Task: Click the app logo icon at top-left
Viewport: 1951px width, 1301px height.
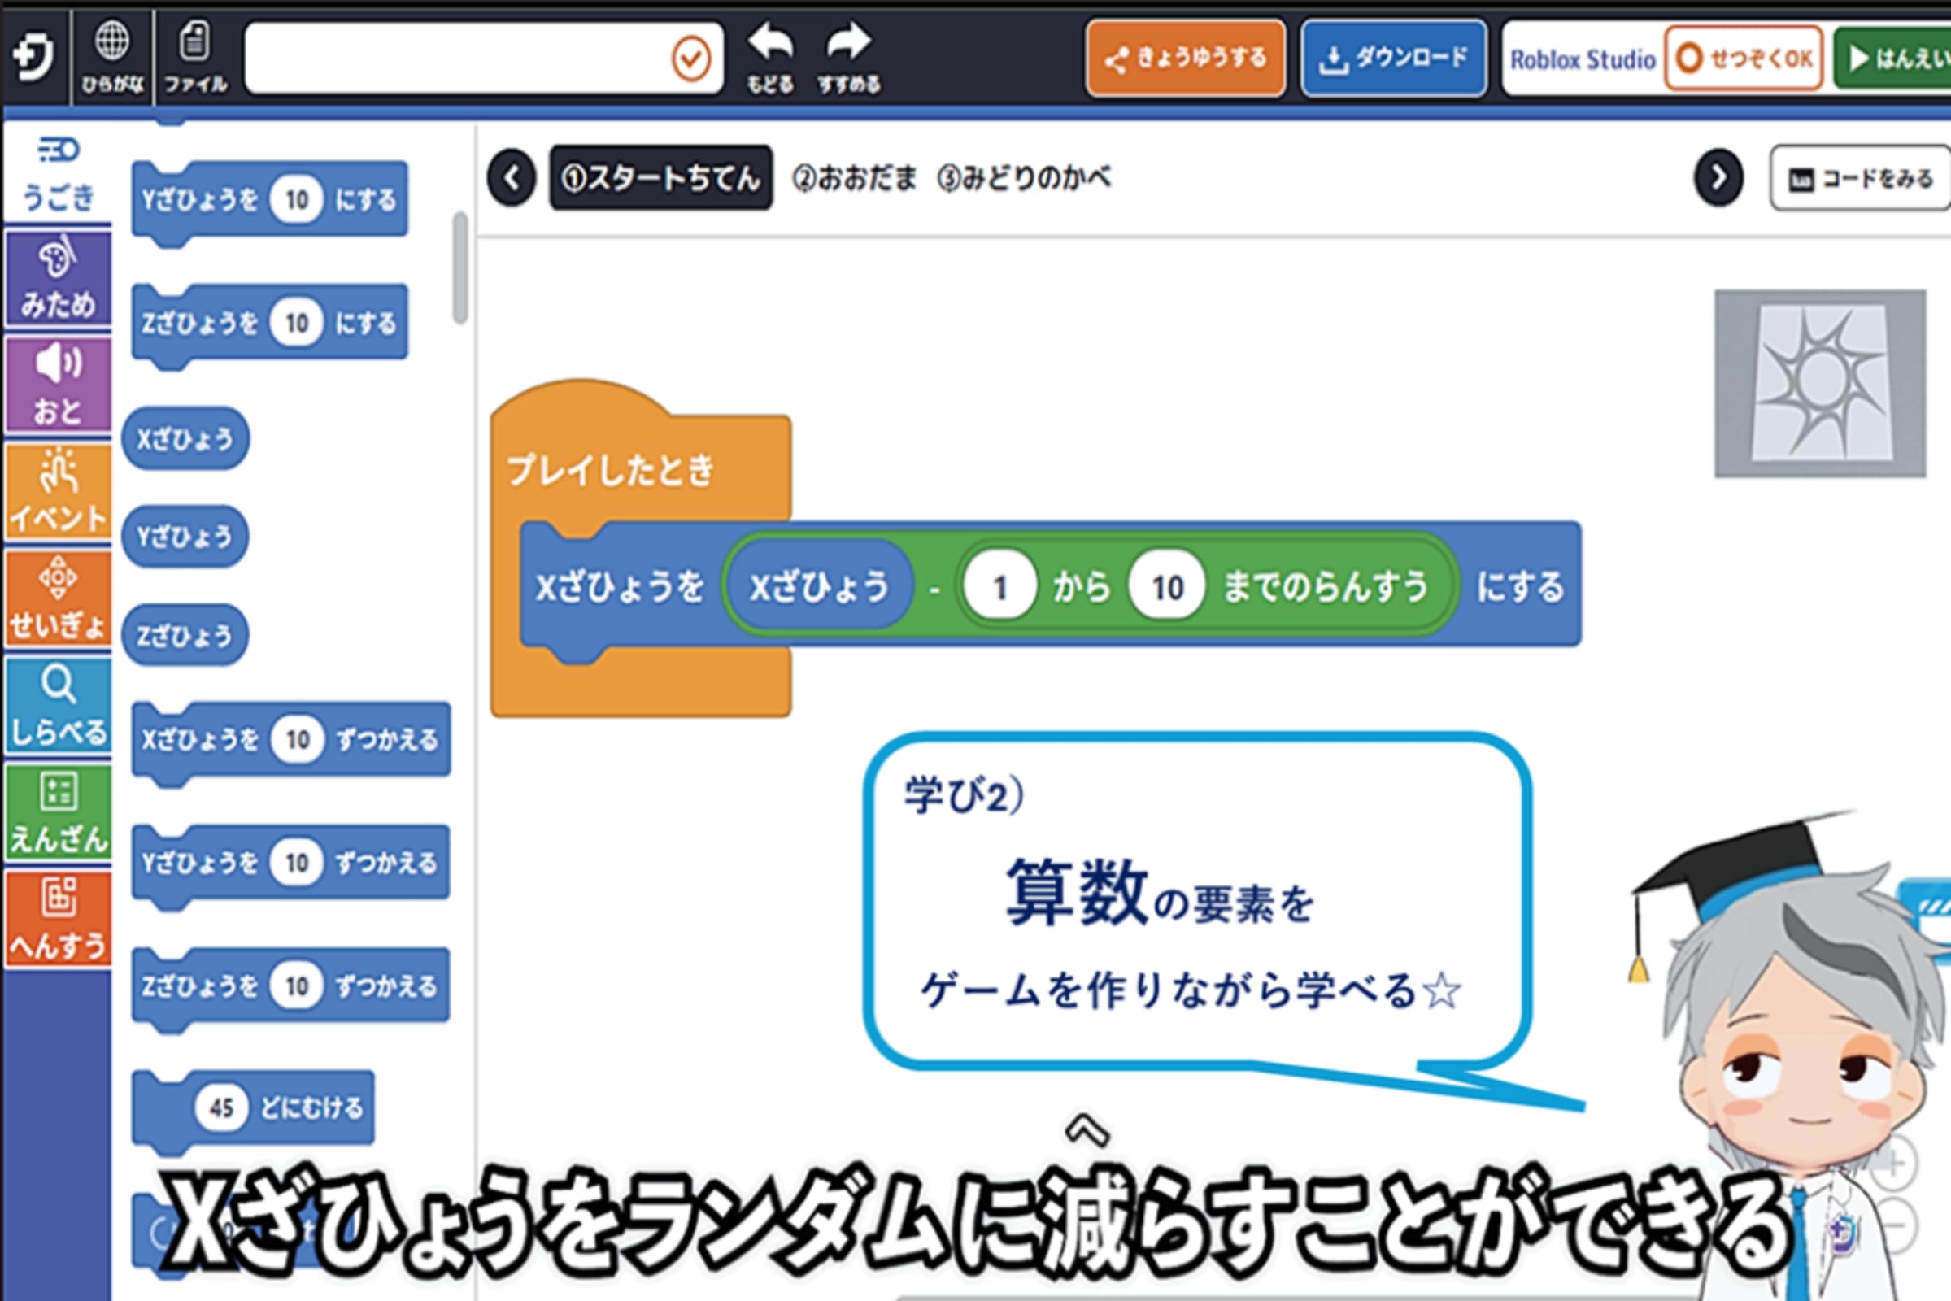Action: coord(33,56)
